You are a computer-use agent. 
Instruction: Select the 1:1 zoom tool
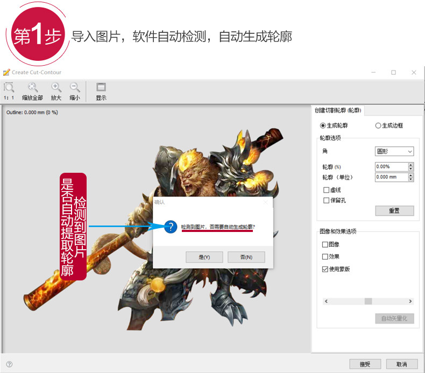click(9, 91)
